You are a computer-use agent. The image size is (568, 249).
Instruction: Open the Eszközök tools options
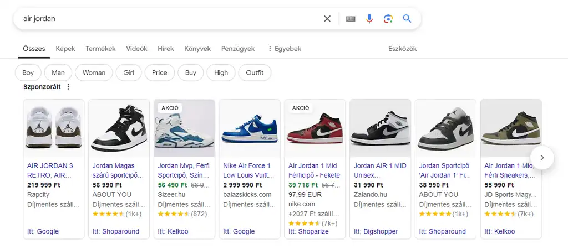pos(403,49)
